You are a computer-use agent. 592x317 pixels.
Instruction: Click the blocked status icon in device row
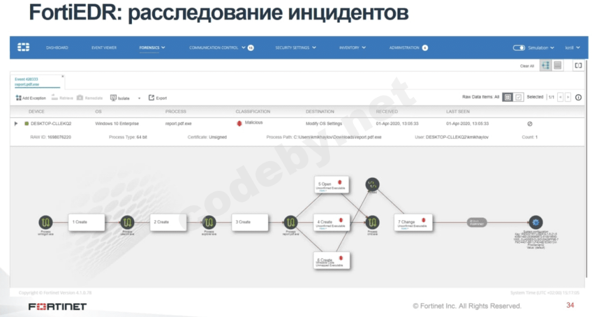coord(530,124)
